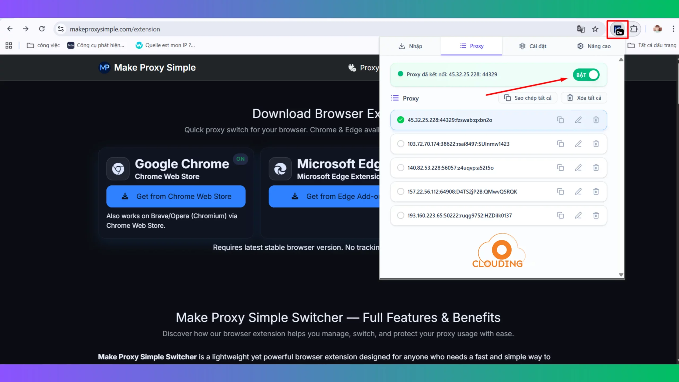679x382 pixels.
Task: Click Get from Chrome Web Store button
Action: [176, 196]
